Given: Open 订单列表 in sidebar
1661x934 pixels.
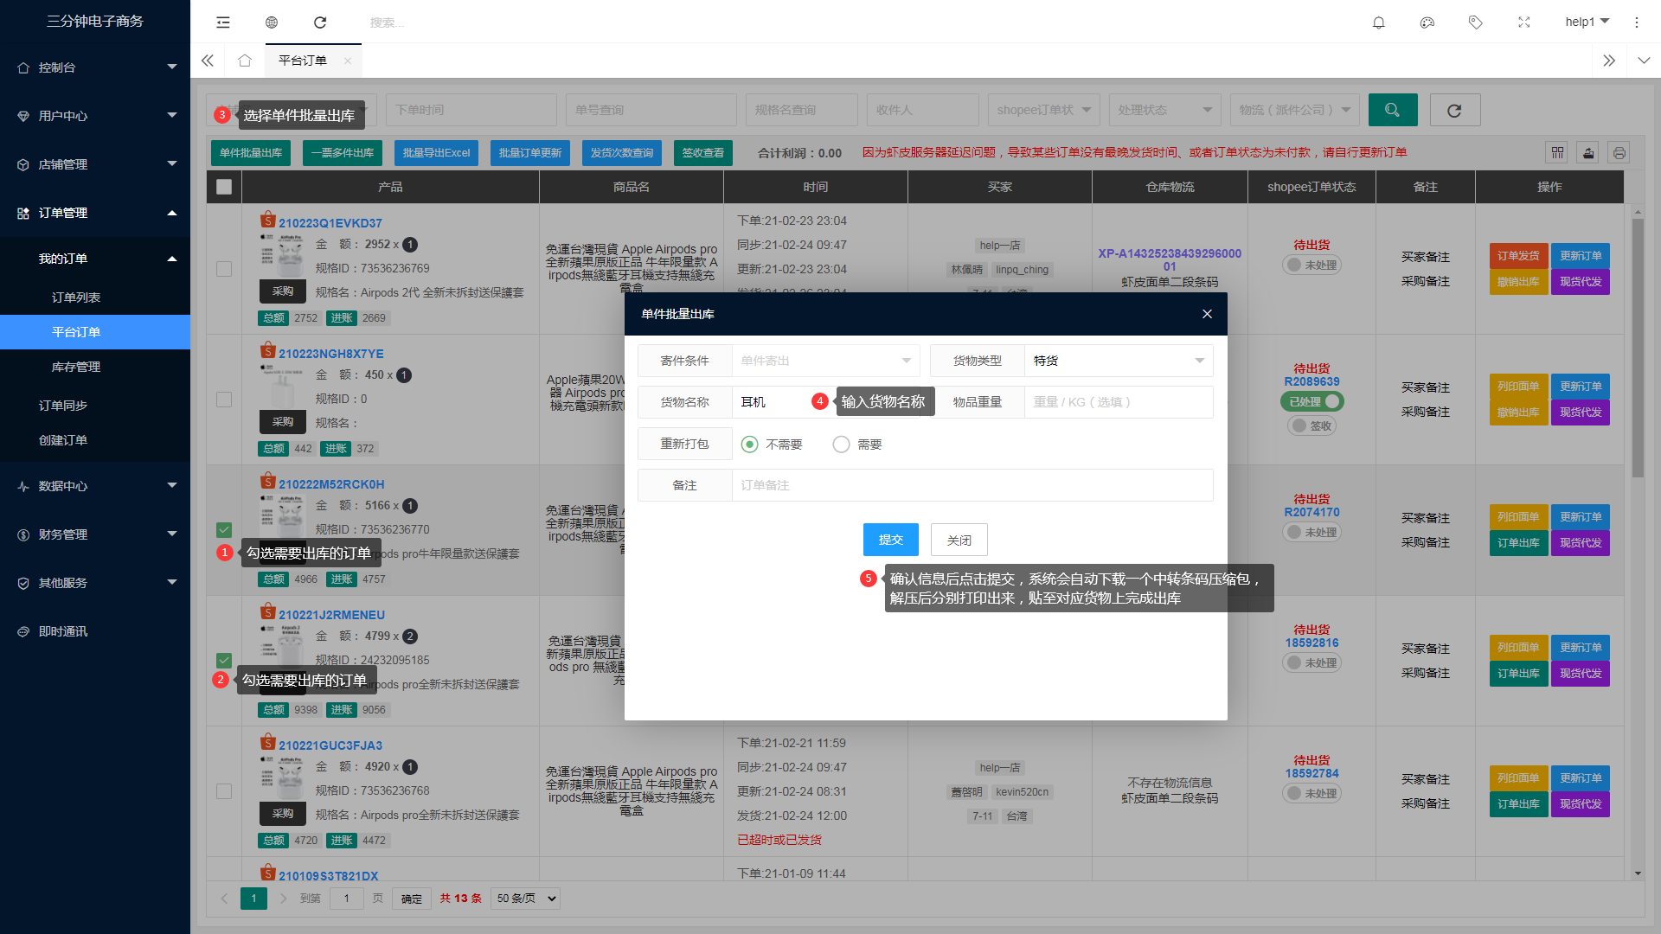Looking at the screenshot, I should tap(76, 297).
